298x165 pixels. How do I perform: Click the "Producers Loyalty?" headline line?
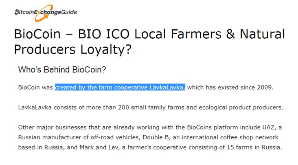click(72, 49)
